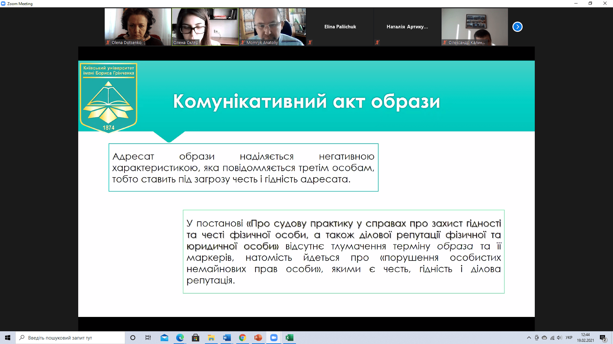Screen dimensions: 613x344
Task: Open Windows Start menu
Action: (x=8, y=338)
